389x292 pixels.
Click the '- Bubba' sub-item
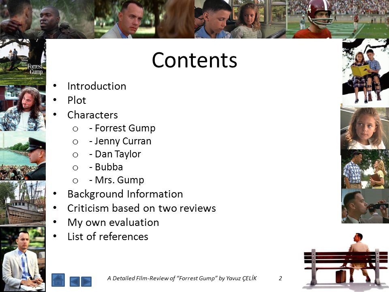tap(106, 167)
